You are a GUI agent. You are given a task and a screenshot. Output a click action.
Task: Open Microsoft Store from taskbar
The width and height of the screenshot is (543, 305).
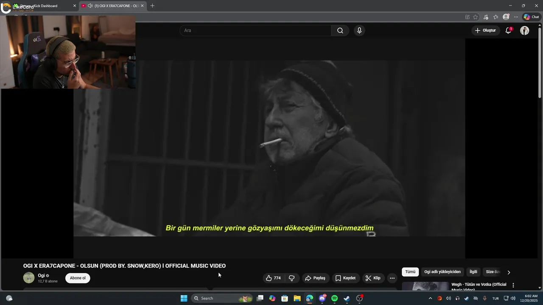[x=285, y=298]
